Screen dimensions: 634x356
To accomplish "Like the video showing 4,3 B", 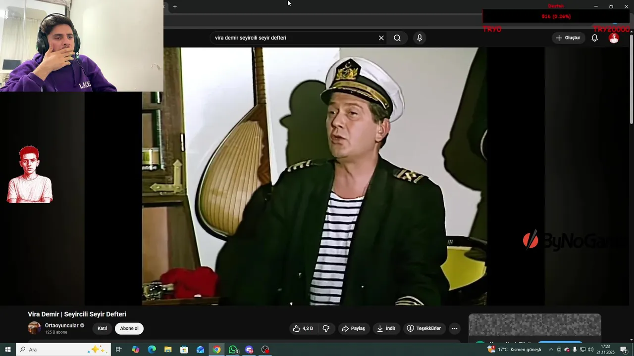I will [x=303, y=328].
